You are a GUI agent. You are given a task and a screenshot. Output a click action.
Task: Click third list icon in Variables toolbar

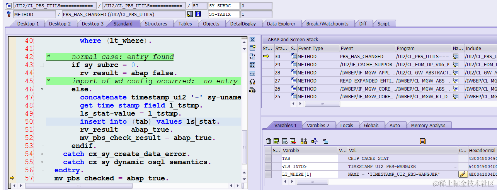[285, 141]
